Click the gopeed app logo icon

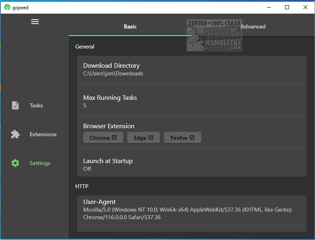pos(7,8)
